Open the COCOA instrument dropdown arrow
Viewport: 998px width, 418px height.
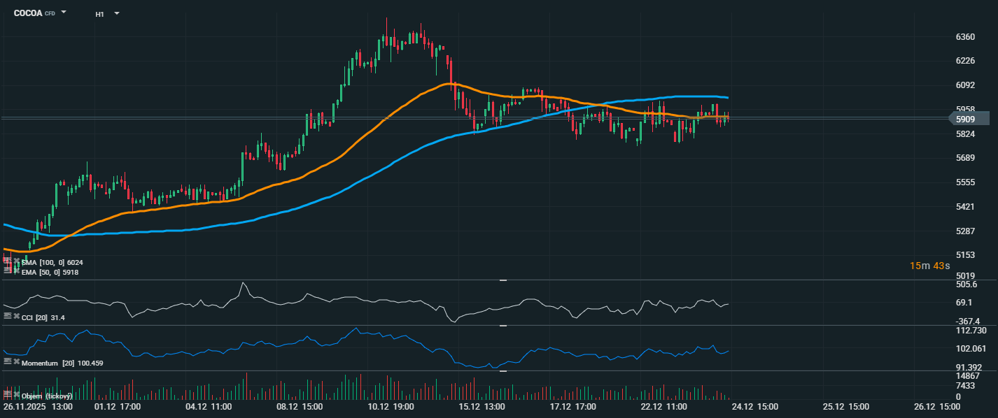[64, 13]
